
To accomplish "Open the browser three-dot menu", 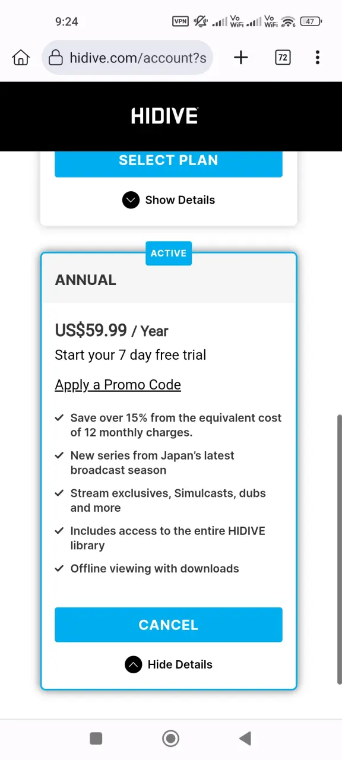I will point(318,58).
